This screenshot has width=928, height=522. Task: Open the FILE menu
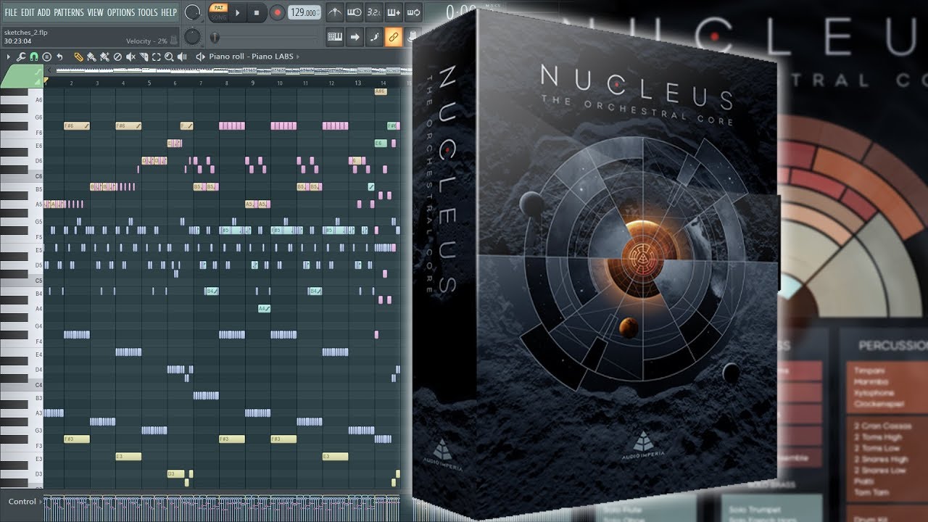point(10,12)
